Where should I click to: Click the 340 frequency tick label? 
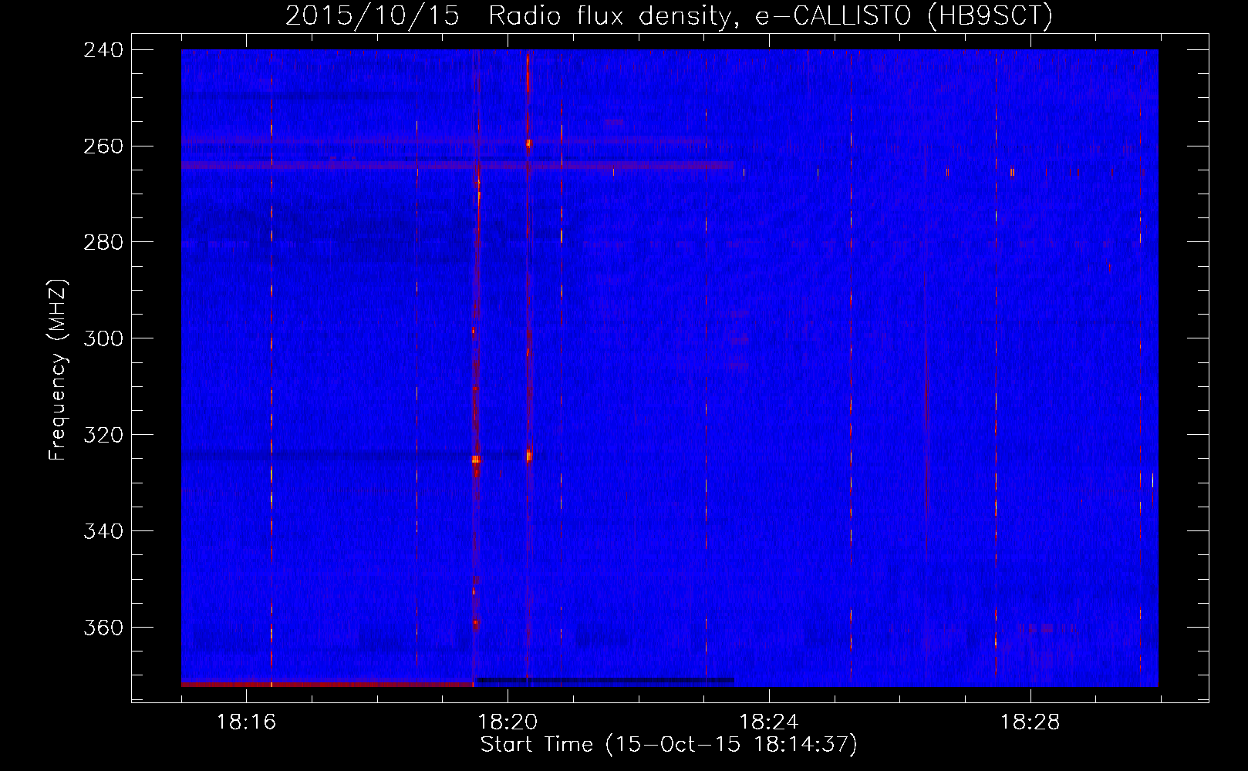pos(103,531)
